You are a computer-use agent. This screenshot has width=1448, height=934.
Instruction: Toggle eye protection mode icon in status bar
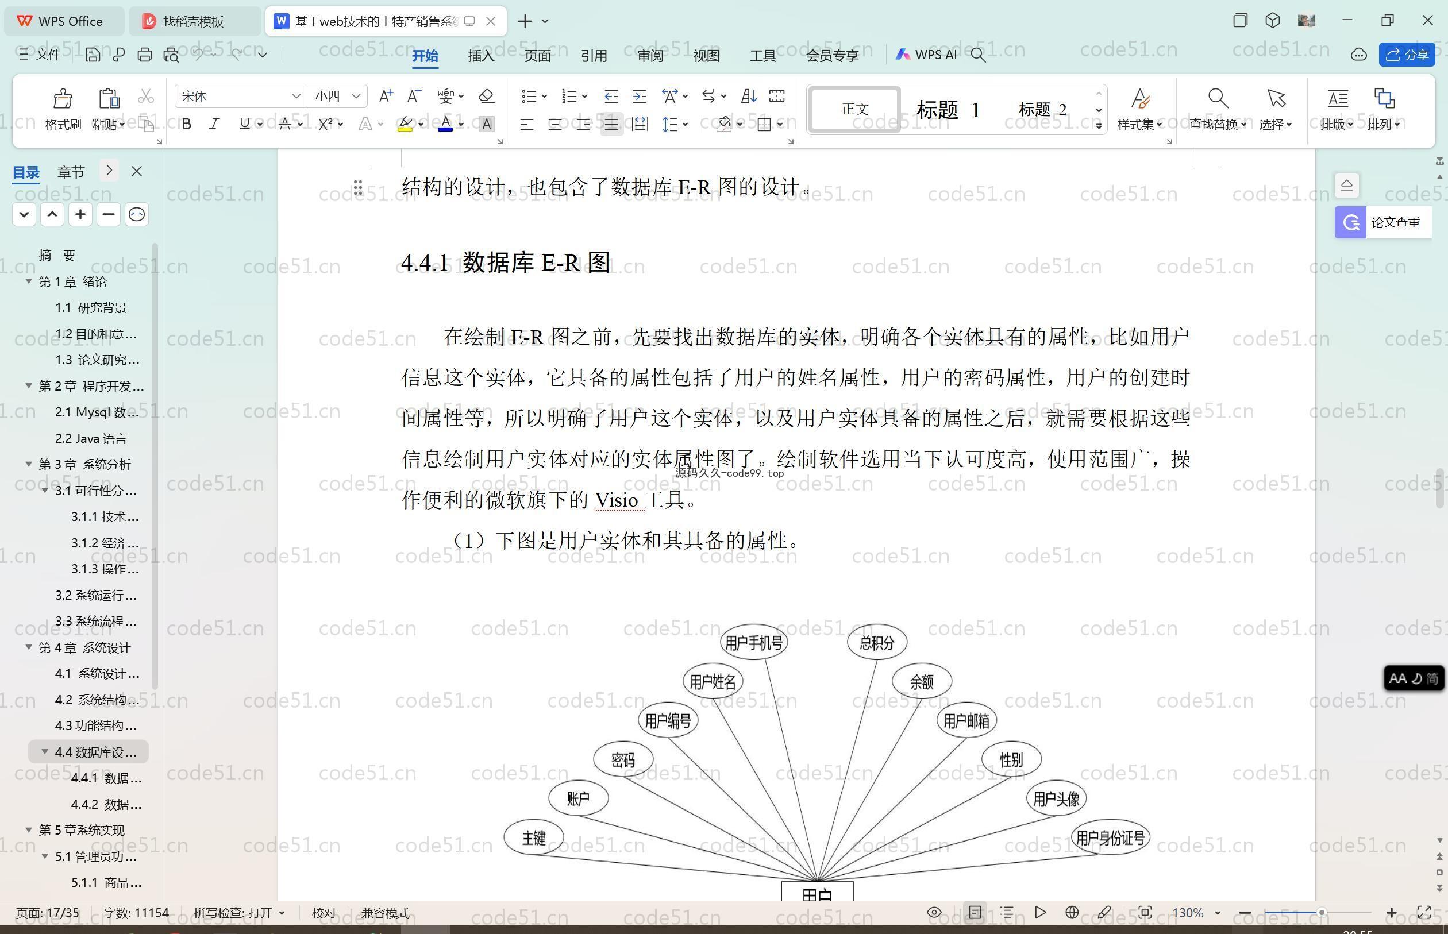pyautogui.click(x=934, y=912)
